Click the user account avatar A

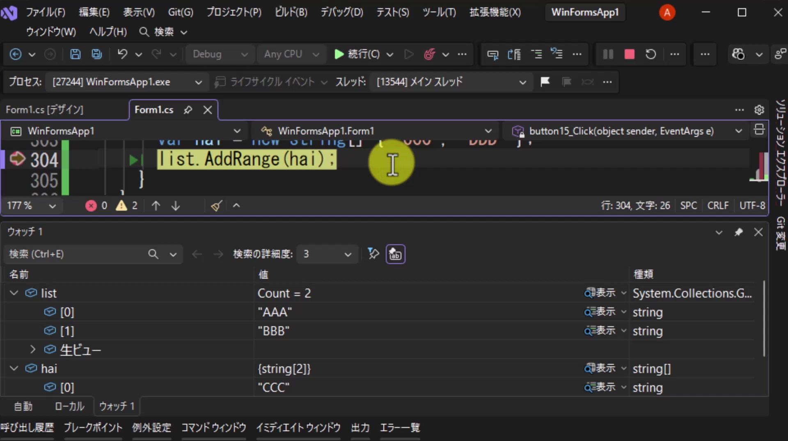[667, 12]
